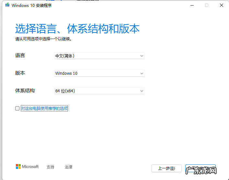Click the 语言 field label

point(20,56)
